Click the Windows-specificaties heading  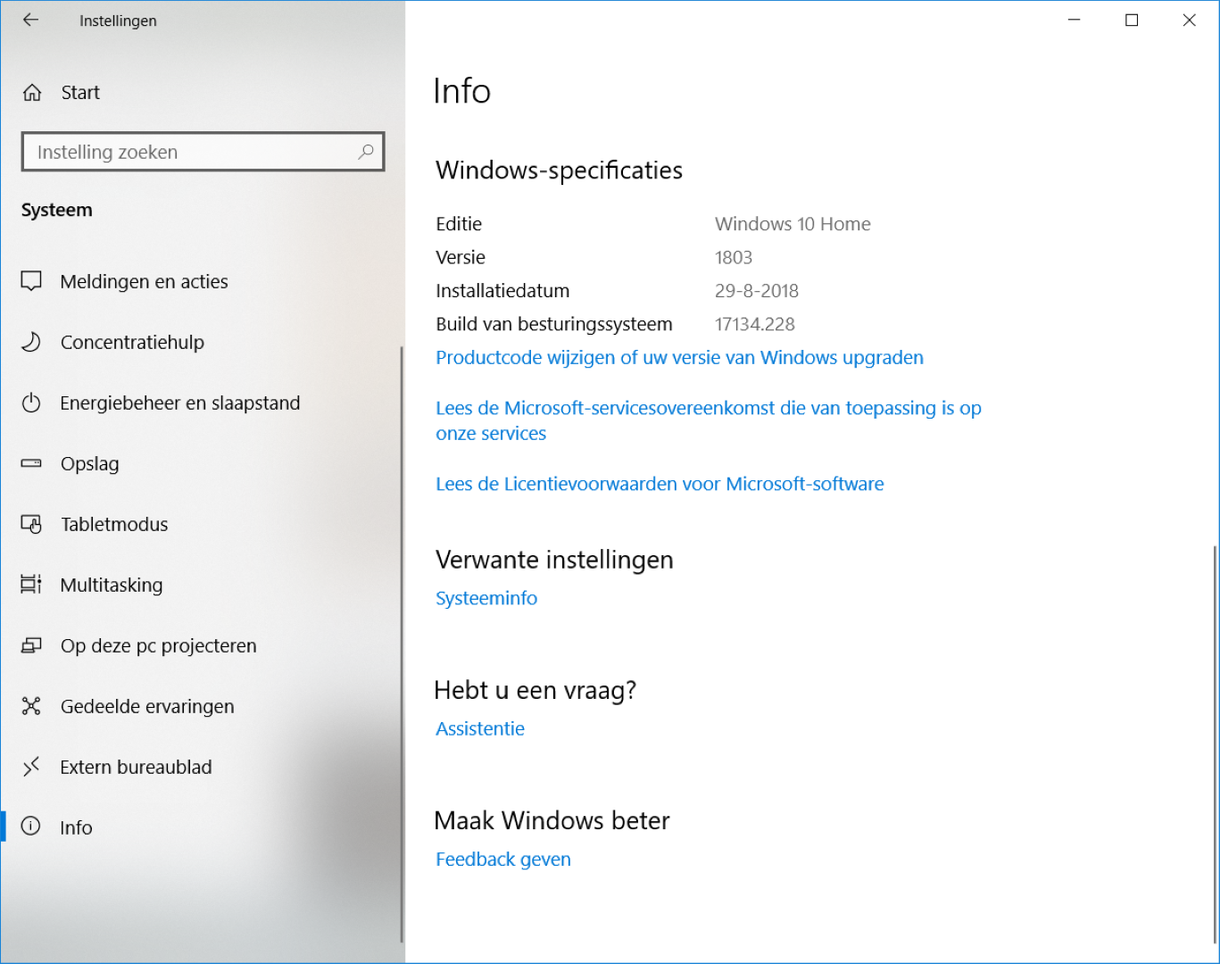[x=559, y=170]
